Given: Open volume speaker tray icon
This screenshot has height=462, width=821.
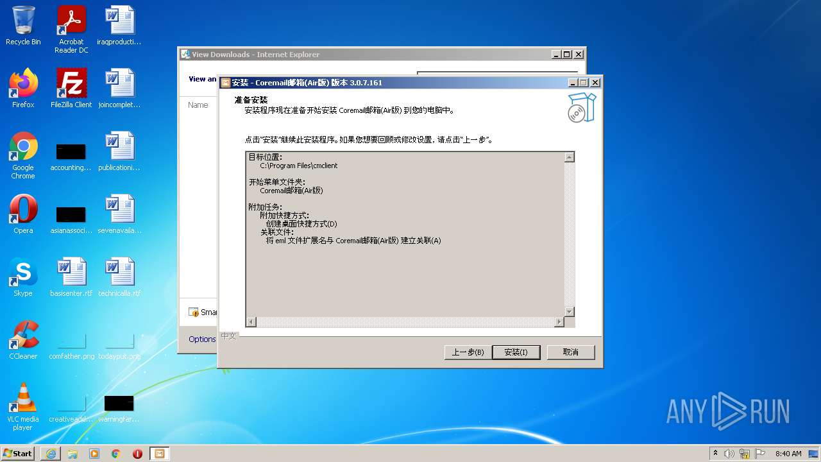Looking at the screenshot, I should coord(729,454).
